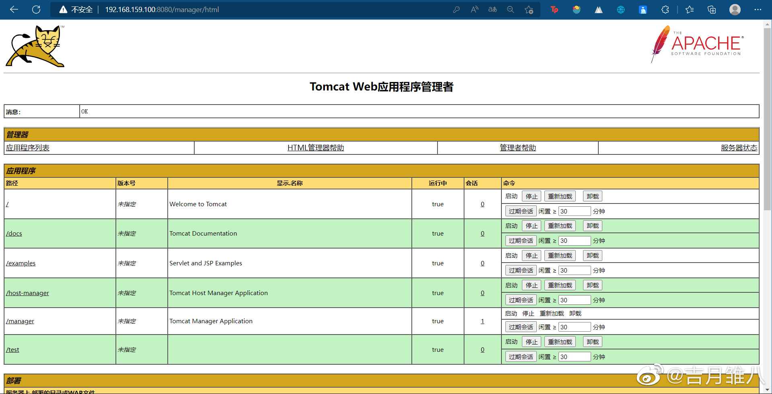
Task: Reload the page with the refresh icon
Action: pyautogui.click(x=36, y=10)
